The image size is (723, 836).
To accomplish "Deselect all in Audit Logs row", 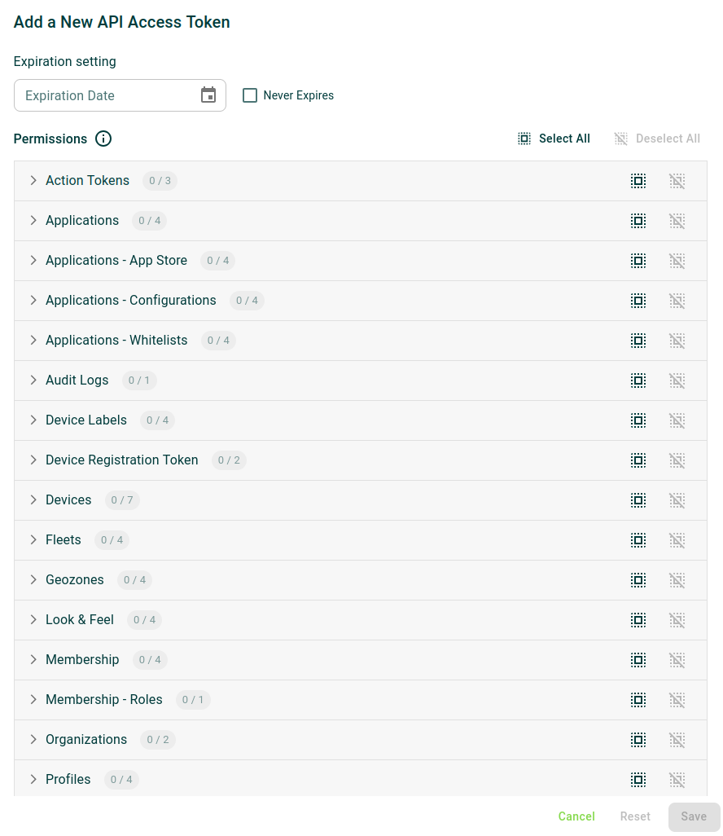I will click(x=677, y=381).
